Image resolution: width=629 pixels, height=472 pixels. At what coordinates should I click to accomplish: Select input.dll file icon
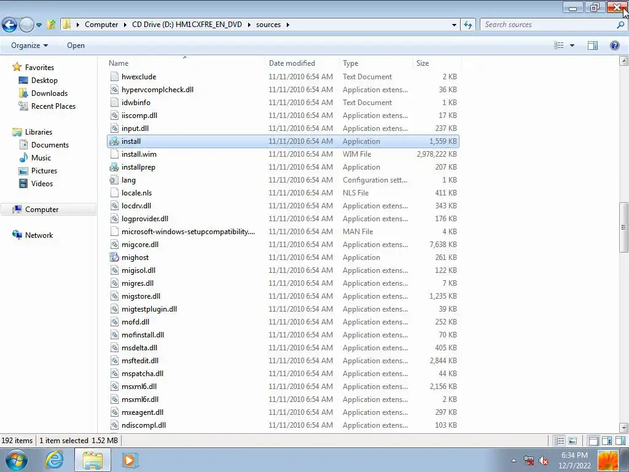point(114,128)
